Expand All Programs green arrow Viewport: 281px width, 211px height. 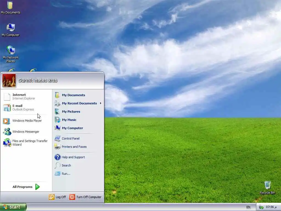37,187
